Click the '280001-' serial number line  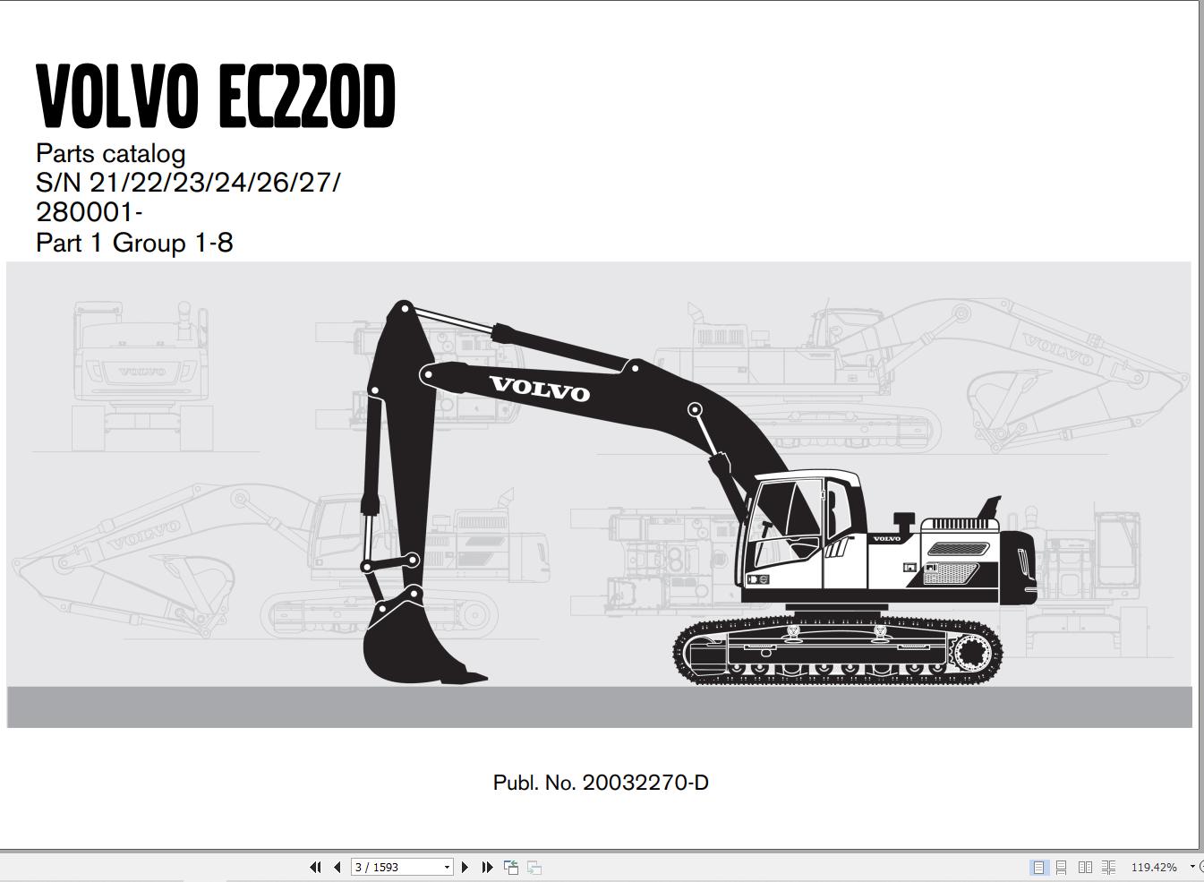90,212
